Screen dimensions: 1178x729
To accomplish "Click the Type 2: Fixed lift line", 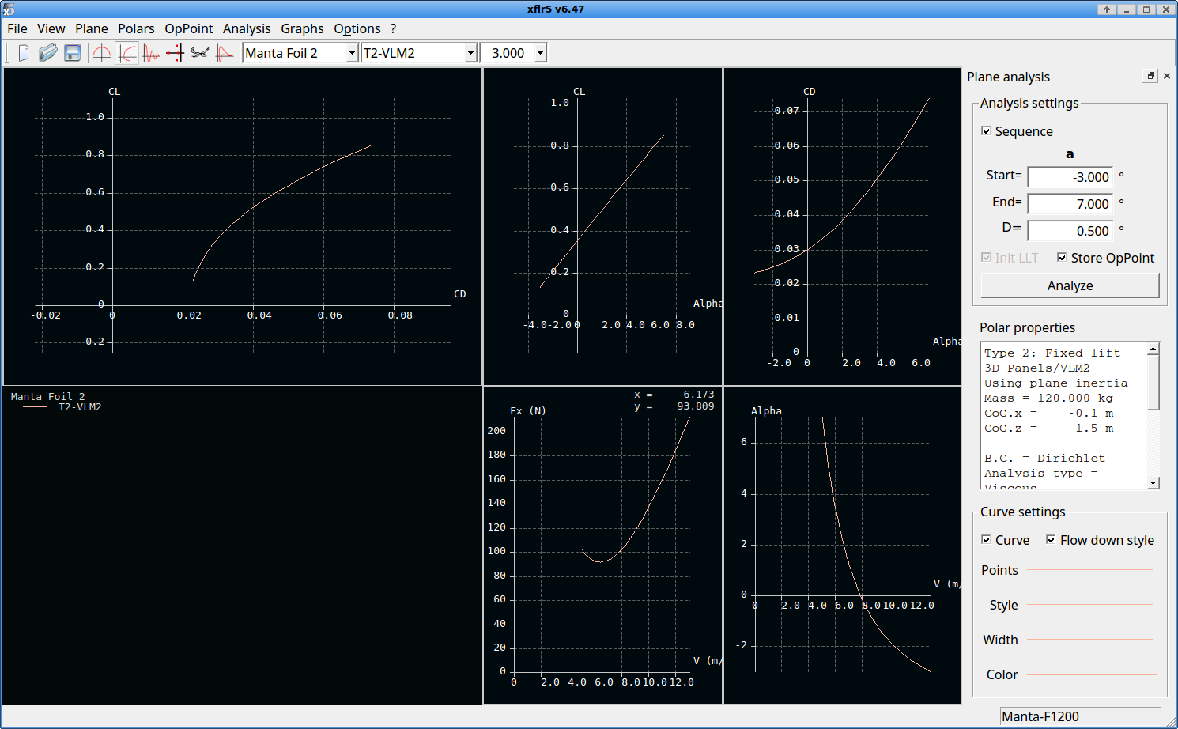I will pyautogui.click(x=1052, y=353).
